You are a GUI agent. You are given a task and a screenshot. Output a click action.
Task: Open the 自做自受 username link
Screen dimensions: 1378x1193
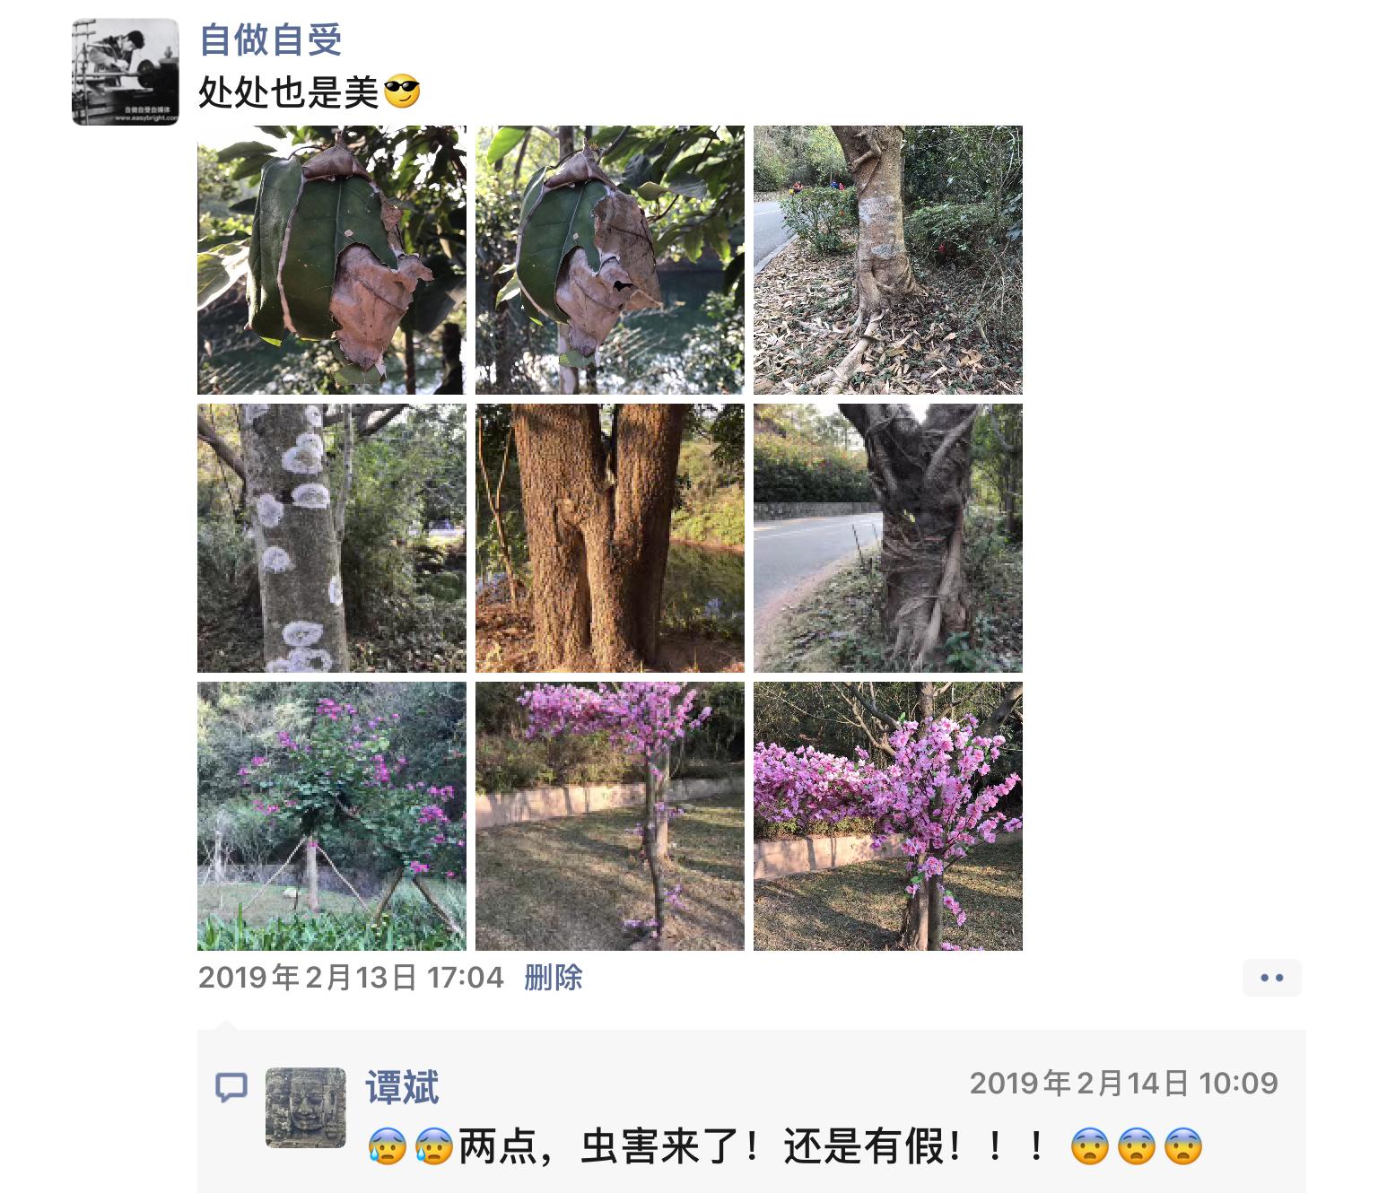point(270,39)
